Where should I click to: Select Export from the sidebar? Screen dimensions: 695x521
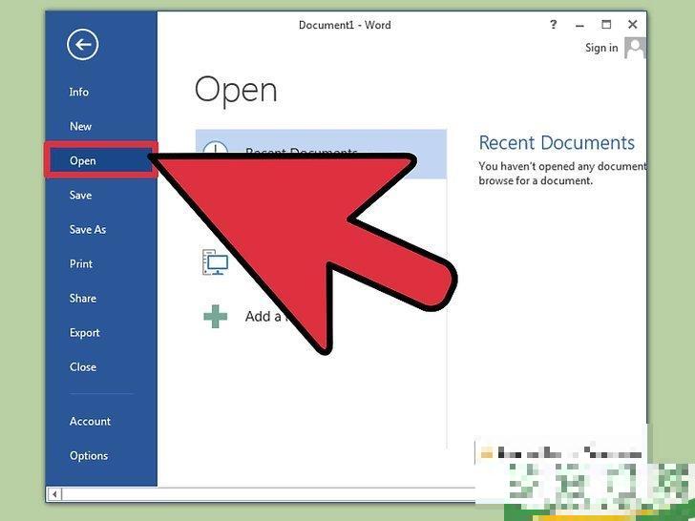(85, 332)
